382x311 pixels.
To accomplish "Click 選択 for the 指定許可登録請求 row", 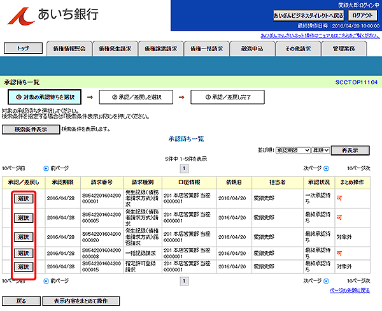I will pos(24,267).
